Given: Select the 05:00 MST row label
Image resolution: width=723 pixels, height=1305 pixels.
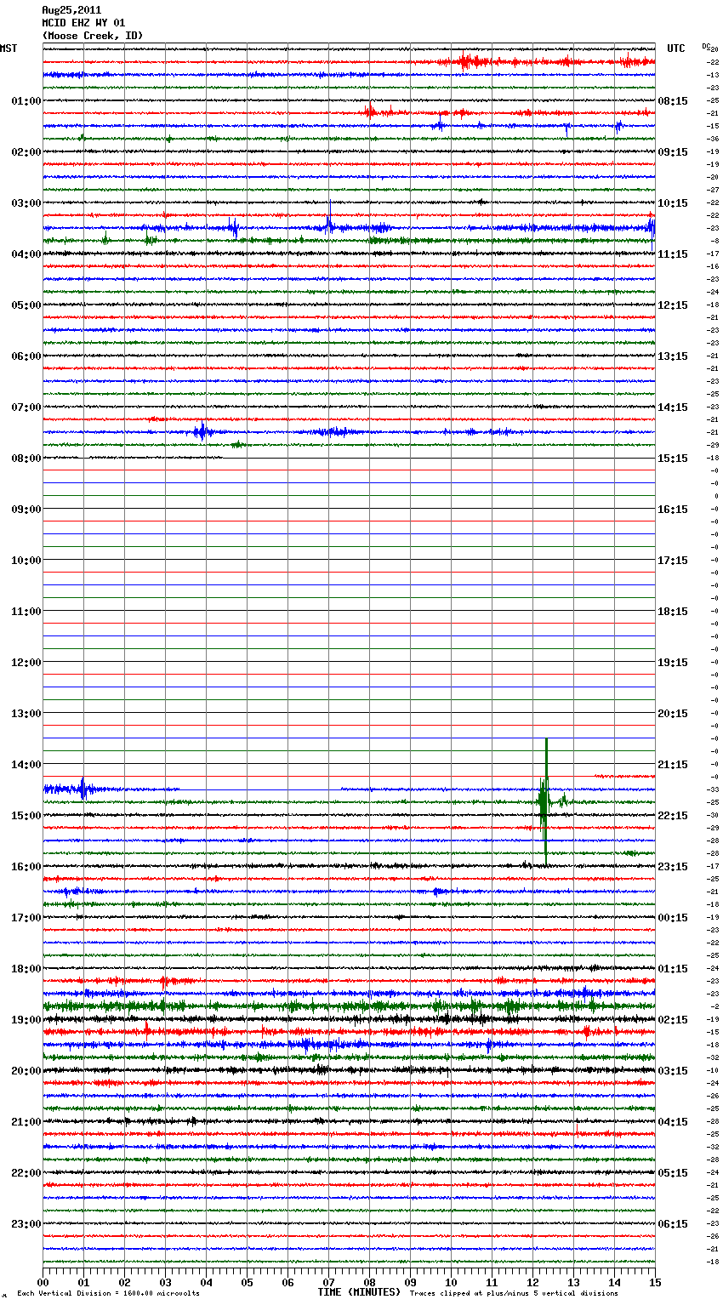Looking at the screenshot, I should pyautogui.click(x=26, y=305).
